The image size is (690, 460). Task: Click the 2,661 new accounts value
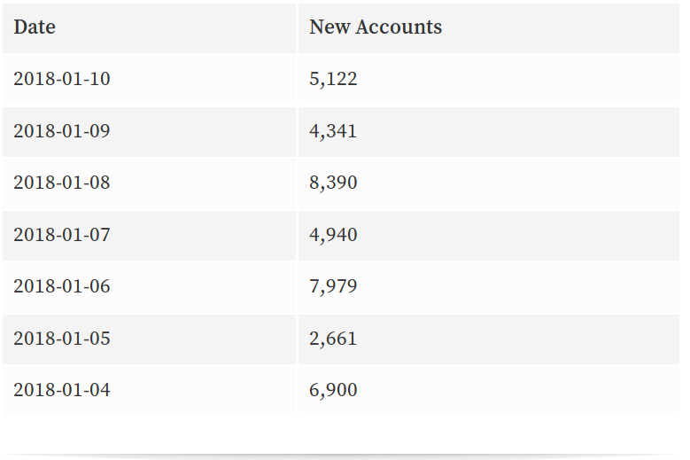333,339
